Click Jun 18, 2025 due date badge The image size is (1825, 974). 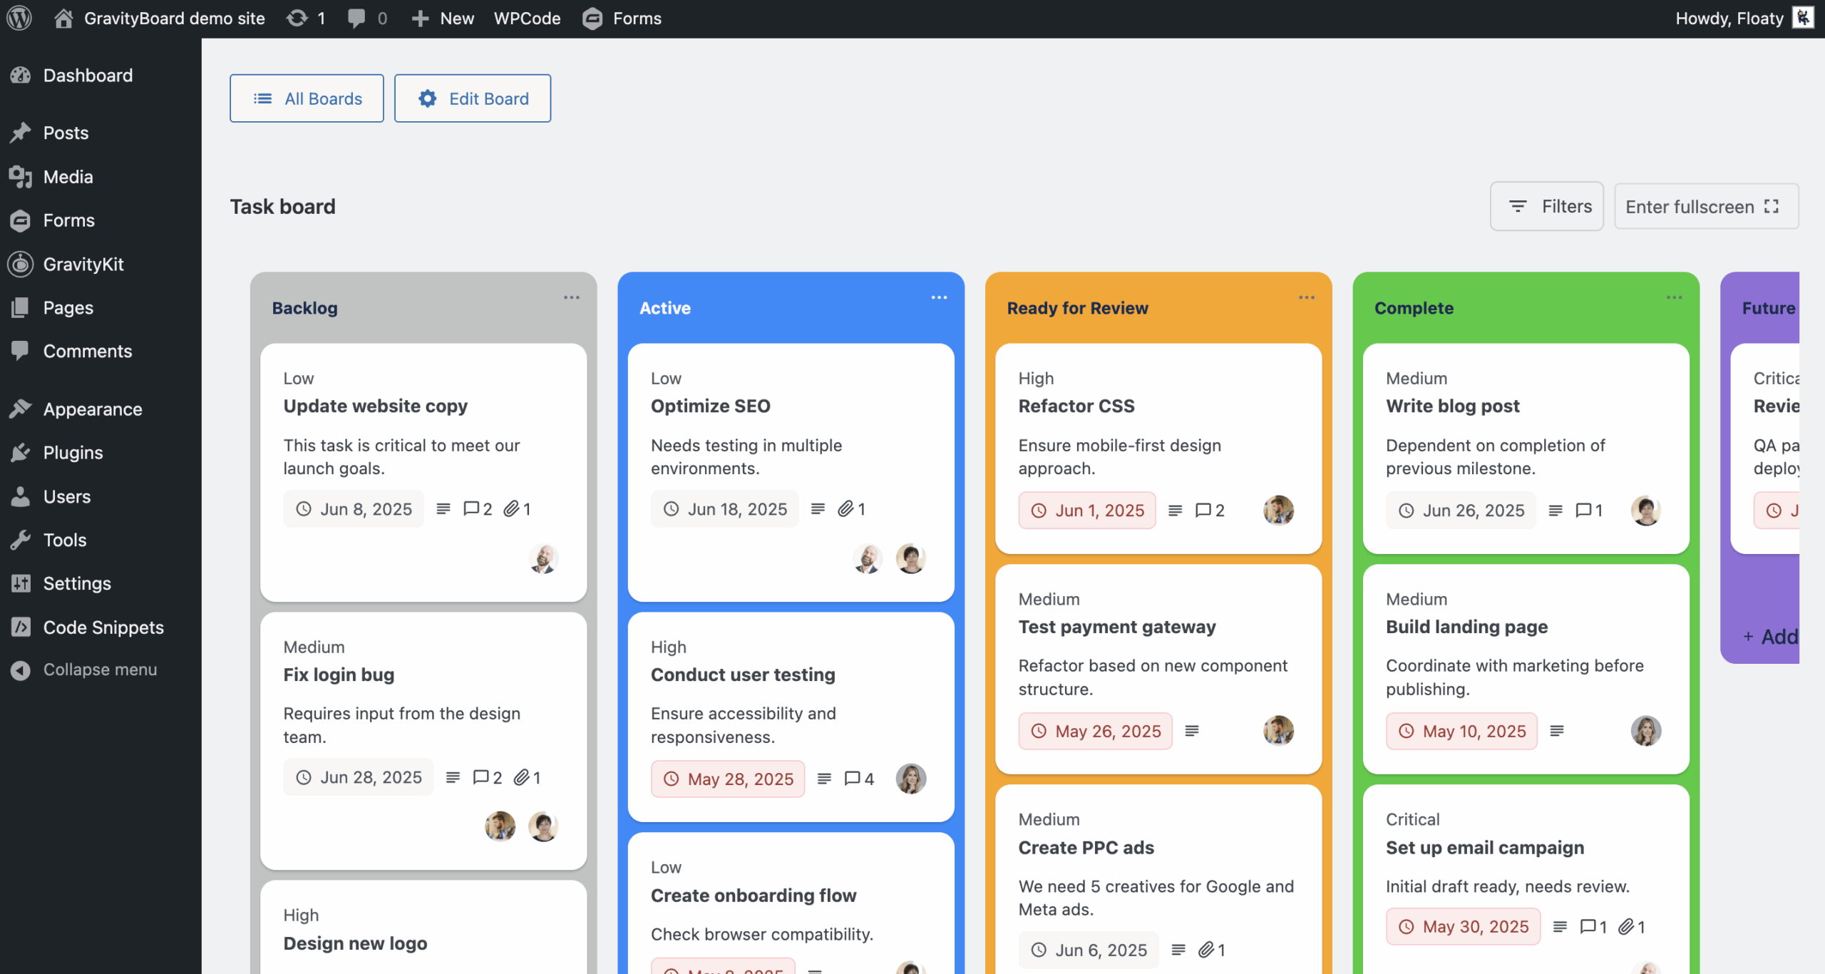point(725,509)
